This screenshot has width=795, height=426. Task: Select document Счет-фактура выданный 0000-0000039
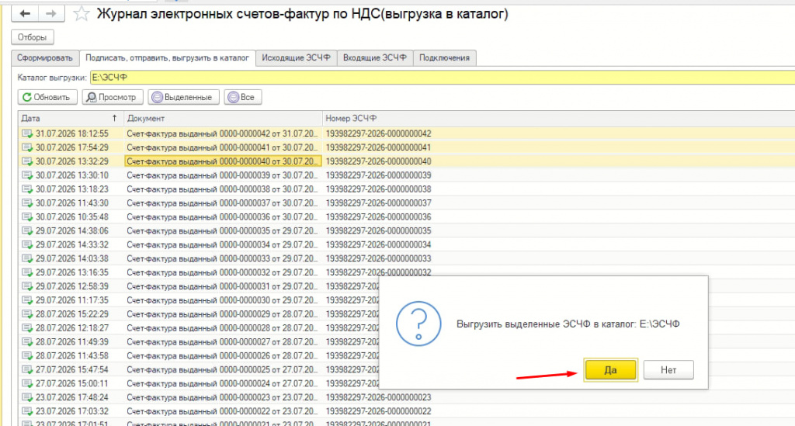223,175
